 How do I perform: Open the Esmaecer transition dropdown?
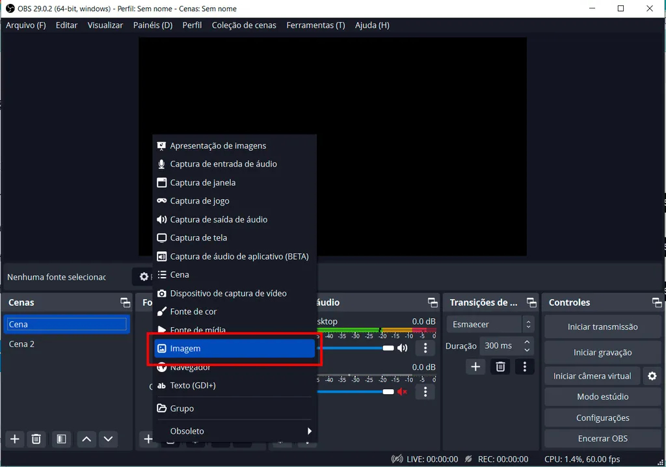click(x=490, y=324)
